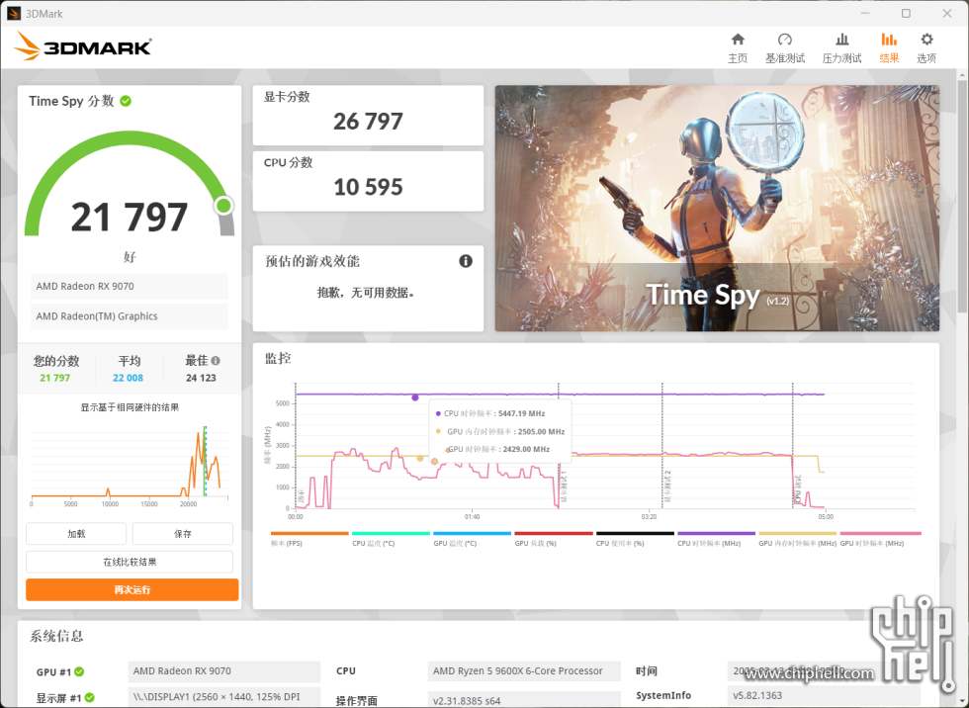This screenshot has width=969, height=708.
Task: Click the 系统信息 section heading
Action: tap(56, 637)
